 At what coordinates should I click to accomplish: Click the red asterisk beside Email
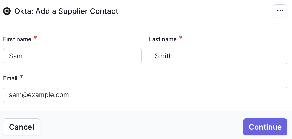pyautogui.click(x=21, y=77)
